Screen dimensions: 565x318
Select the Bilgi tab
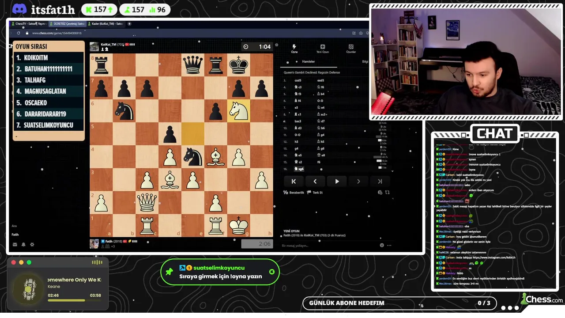365,61
